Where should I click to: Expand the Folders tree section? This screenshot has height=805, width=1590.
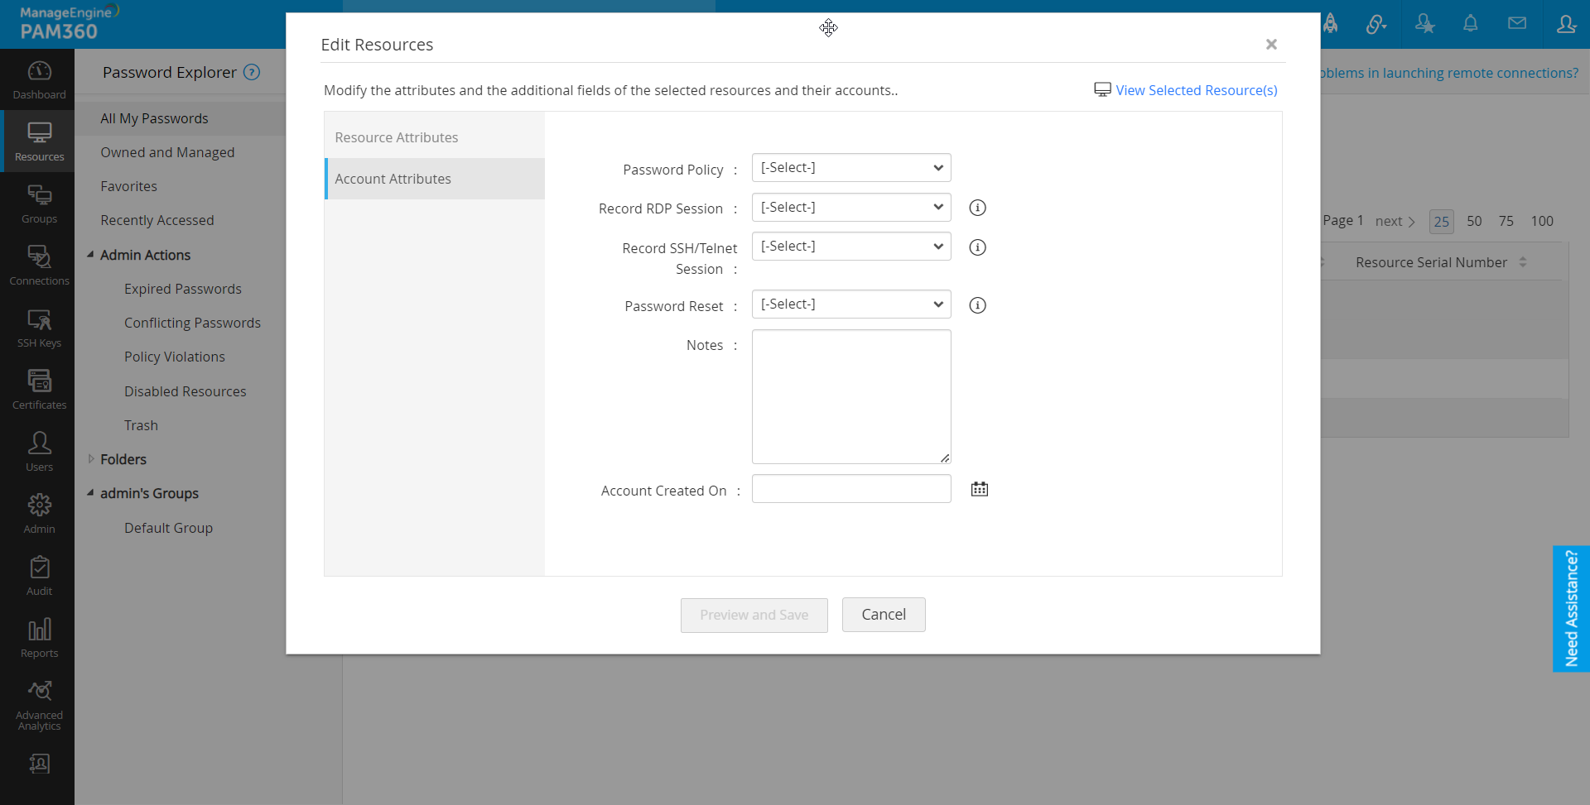[x=90, y=459]
